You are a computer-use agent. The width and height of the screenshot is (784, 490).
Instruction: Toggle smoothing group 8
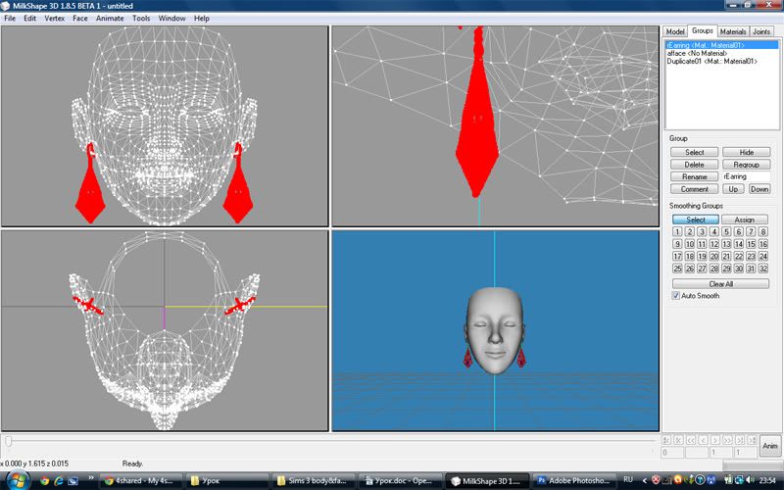click(763, 231)
